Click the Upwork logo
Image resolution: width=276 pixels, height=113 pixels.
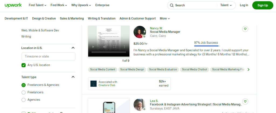pyautogui.click(x=13, y=5)
